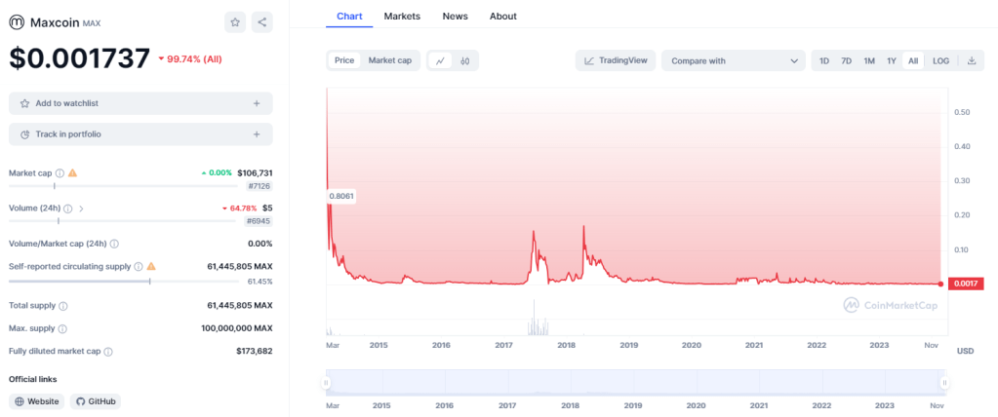
Task: Click the star favorite icon beside Maxcoin
Action: coord(235,21)
